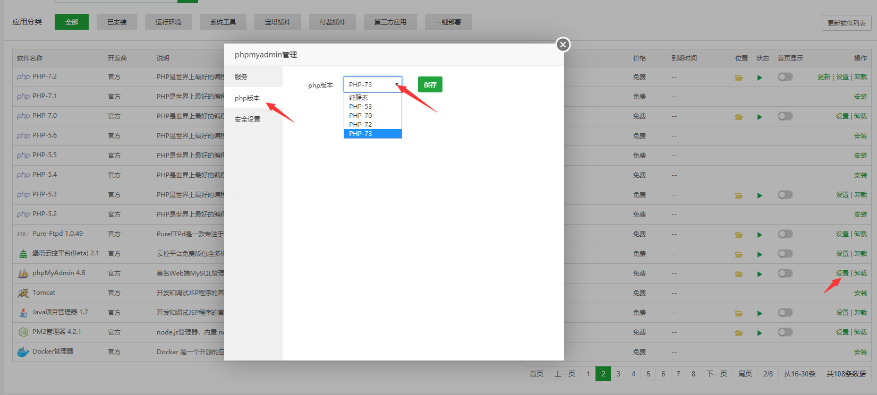Toggle homepage display for Java项目管理器
Image resolution: width=877 pixels, height=395 pixels.
click(785, 313)
